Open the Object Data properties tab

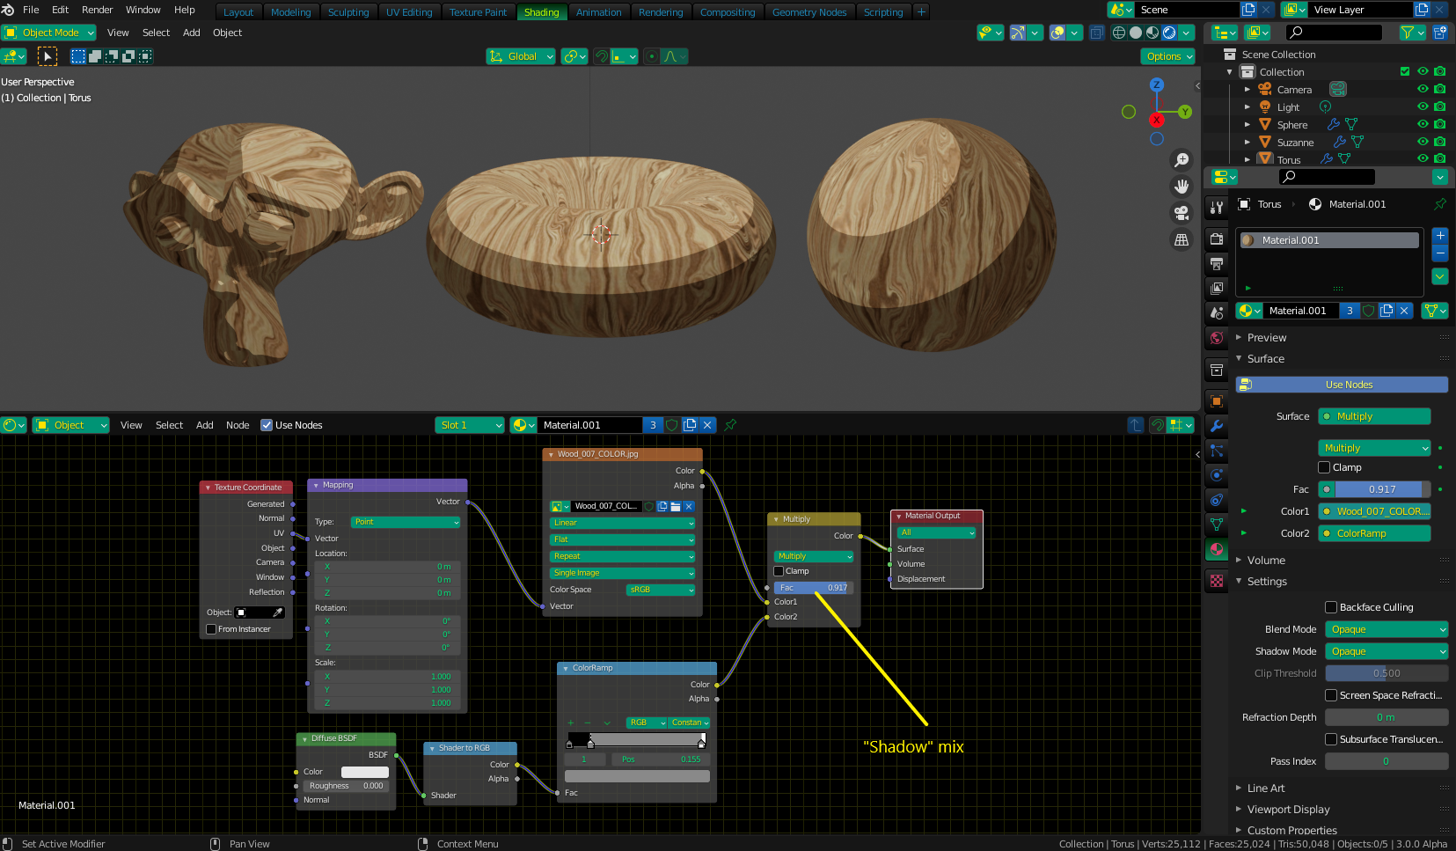tap(1217, 525)
